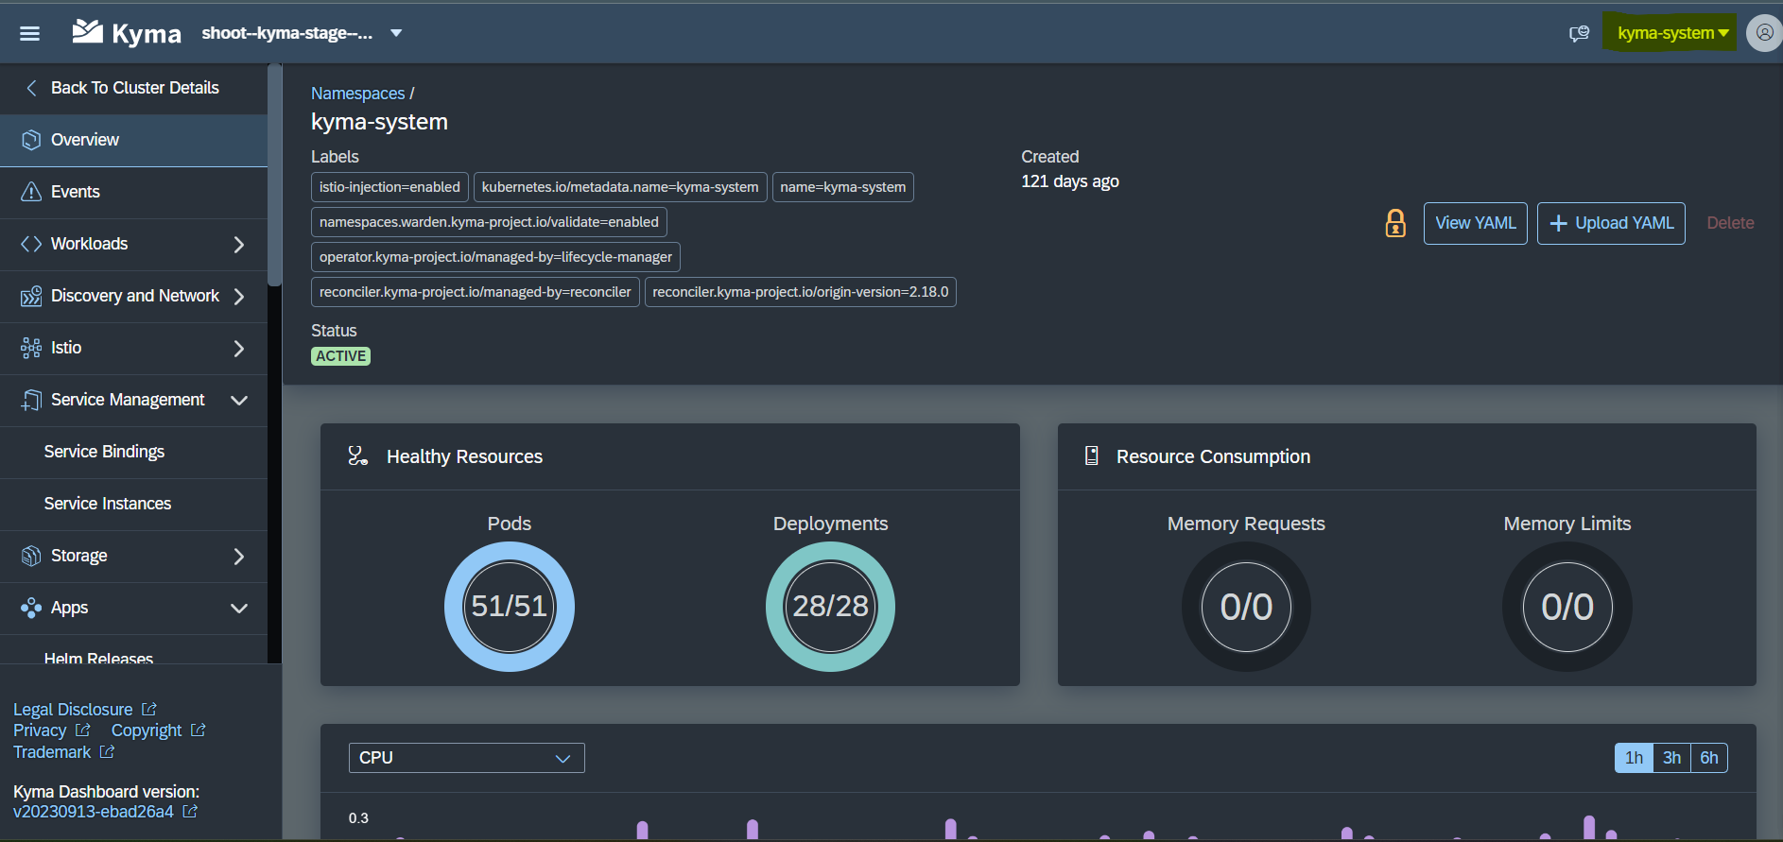Image resolution: width=1783 pixels, height=842 pixels.
Task: Click the Delete button
Action: tap(1730, 223)
